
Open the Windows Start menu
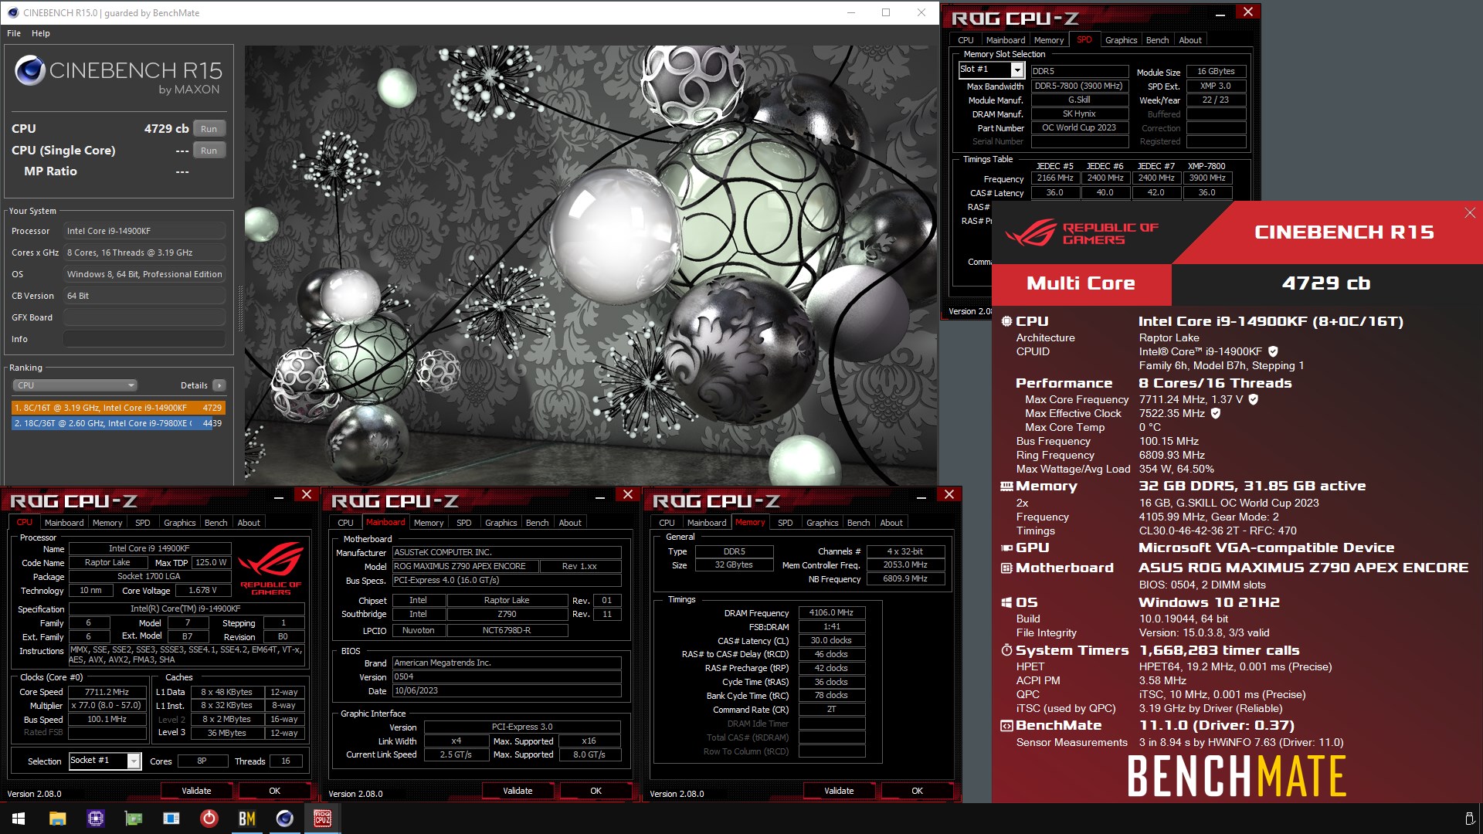19,819
